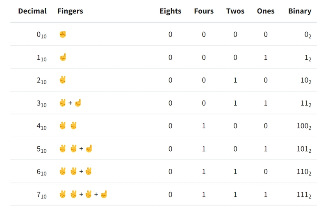Click the victory hand emoji in the 2 row
Image resolution: width=328 pixels, height=210 pixels.
point(63,80)
